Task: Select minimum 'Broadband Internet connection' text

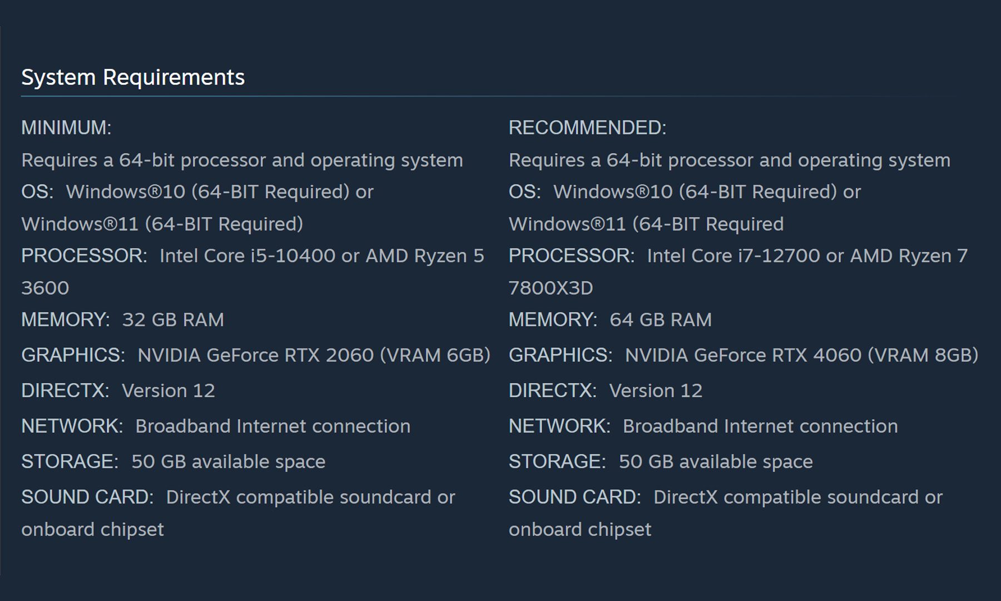Action: point(273,426)
